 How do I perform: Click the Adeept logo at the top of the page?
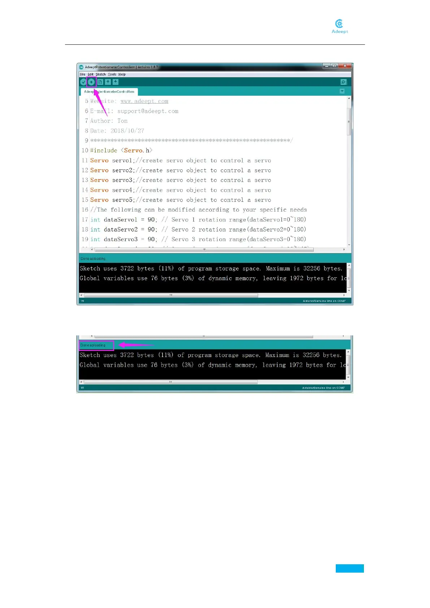[340, 26]
